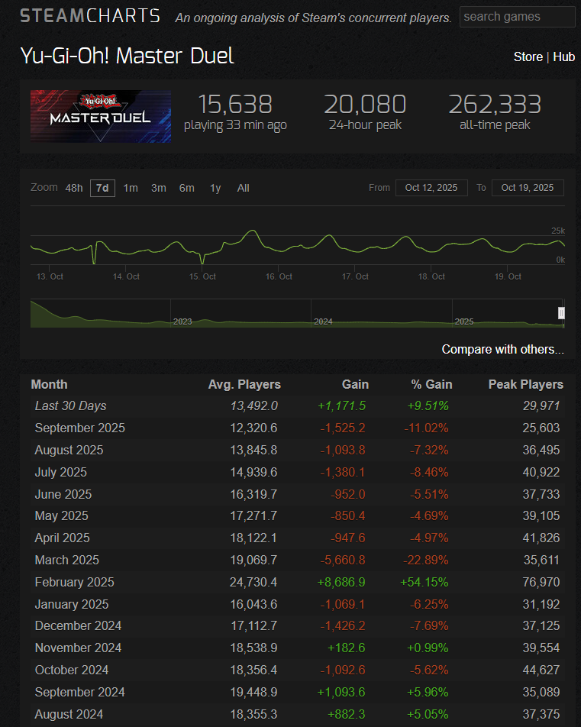This screenshot has width=581, height=727.
Task: Select the March 2025 row label
Action: click(x=66, y=560)
